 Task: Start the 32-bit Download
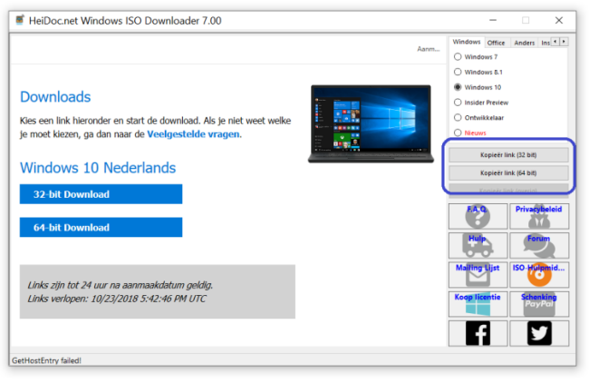[x=101, y=194]
